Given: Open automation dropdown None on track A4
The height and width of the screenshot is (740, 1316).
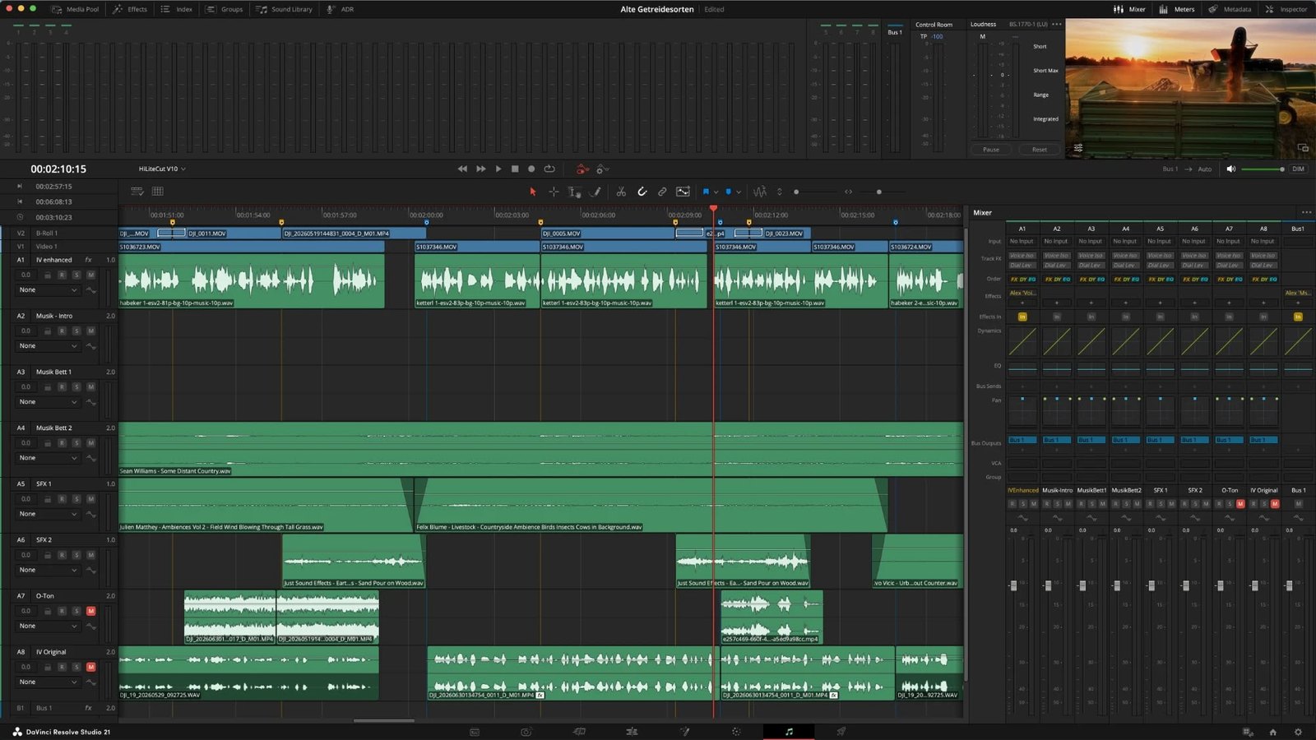Looking at the screenshot, I should 48,457.
